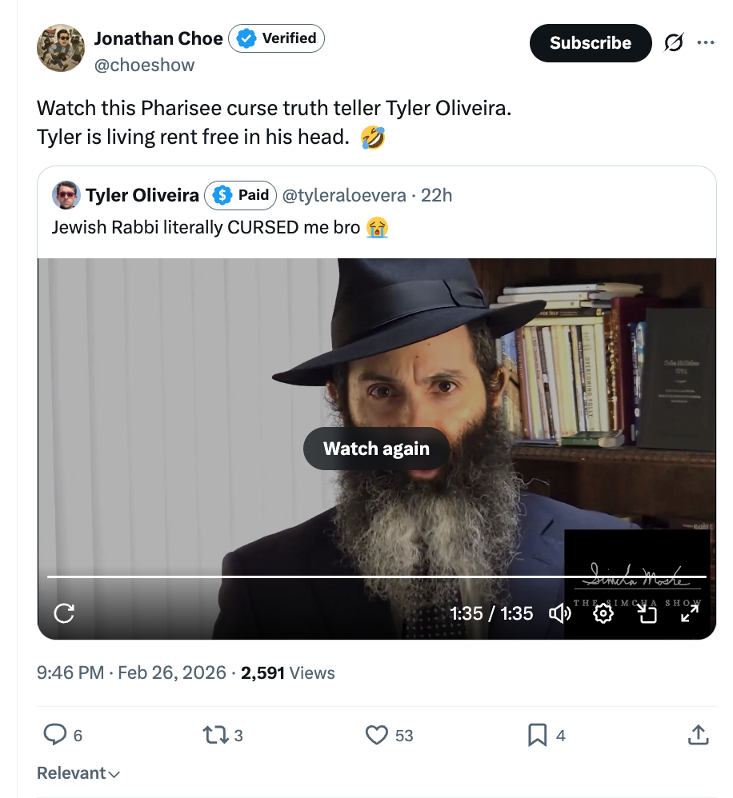This screenshot has height=798, width=733.
Task: Open the @choeshow profile handle
Action: (144, 65)
